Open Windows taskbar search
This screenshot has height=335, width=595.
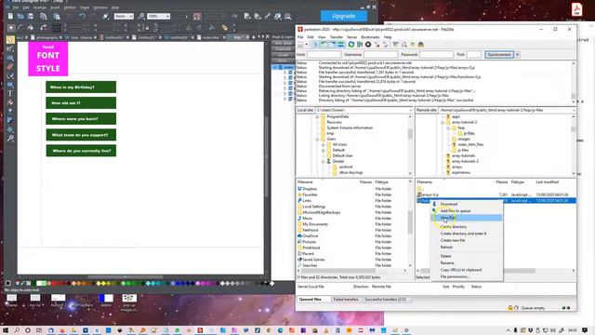click(17, 330)
